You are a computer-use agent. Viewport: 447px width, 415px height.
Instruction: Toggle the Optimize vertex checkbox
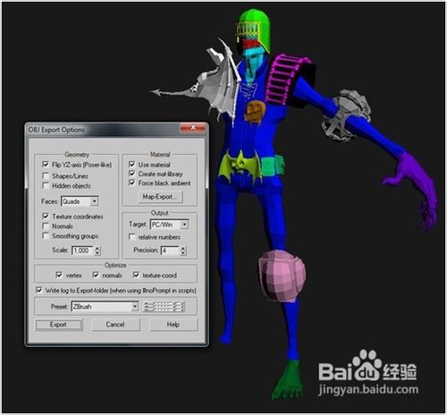pos(59,275)
